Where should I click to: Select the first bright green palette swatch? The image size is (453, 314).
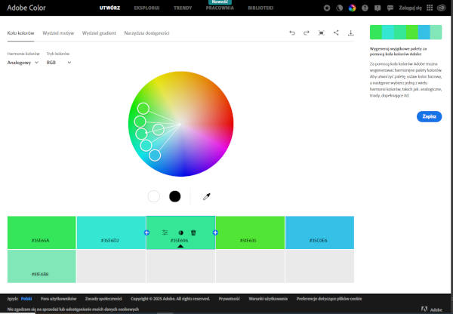(x=42, y=232)
